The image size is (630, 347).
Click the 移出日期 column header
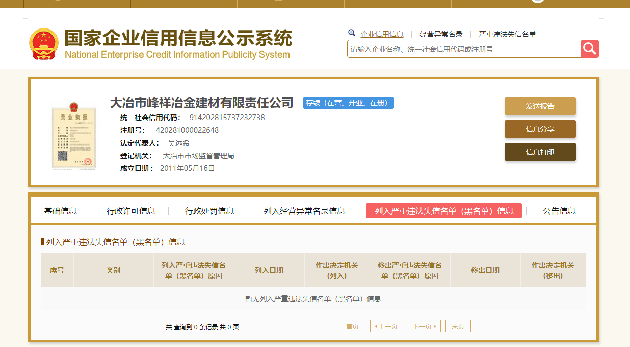[x=485, y=270]
